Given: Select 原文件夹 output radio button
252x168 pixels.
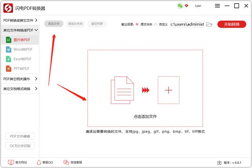Looking at the screenshot, I should [x=137, y=24].
